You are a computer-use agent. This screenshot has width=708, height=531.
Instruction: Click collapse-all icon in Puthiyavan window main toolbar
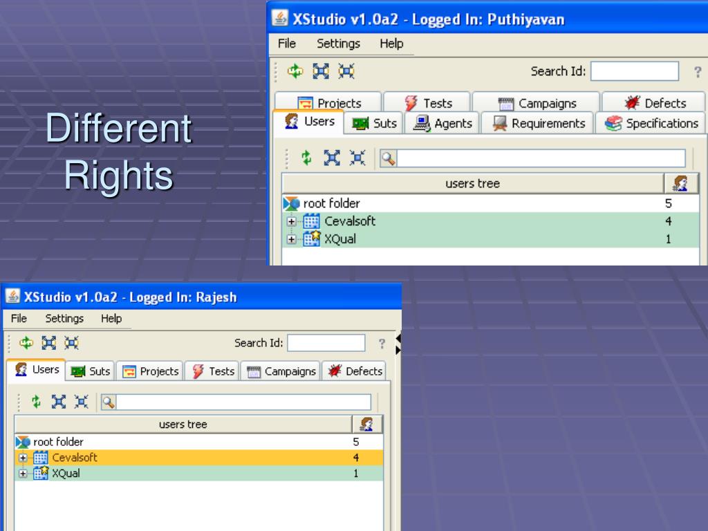point(346,71)
